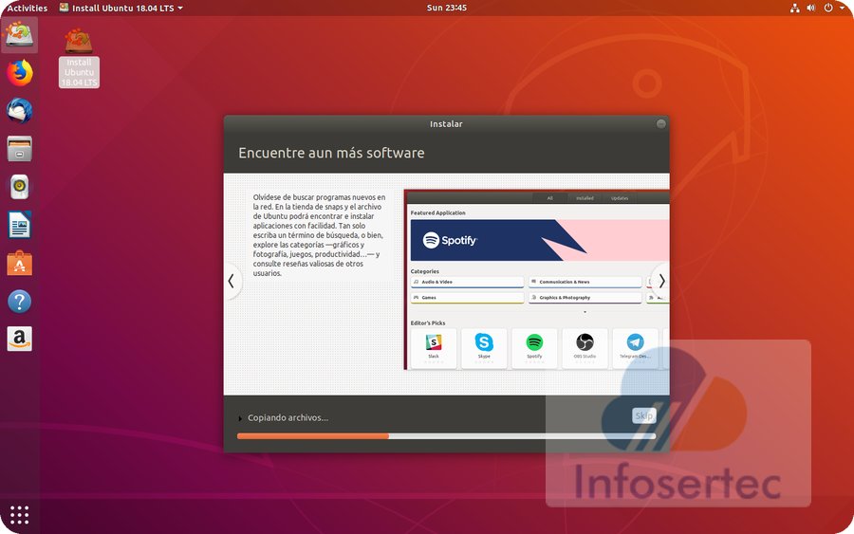Open the Help icon in dock
Viewport: 854px width, 534px height.
point(19,302)
